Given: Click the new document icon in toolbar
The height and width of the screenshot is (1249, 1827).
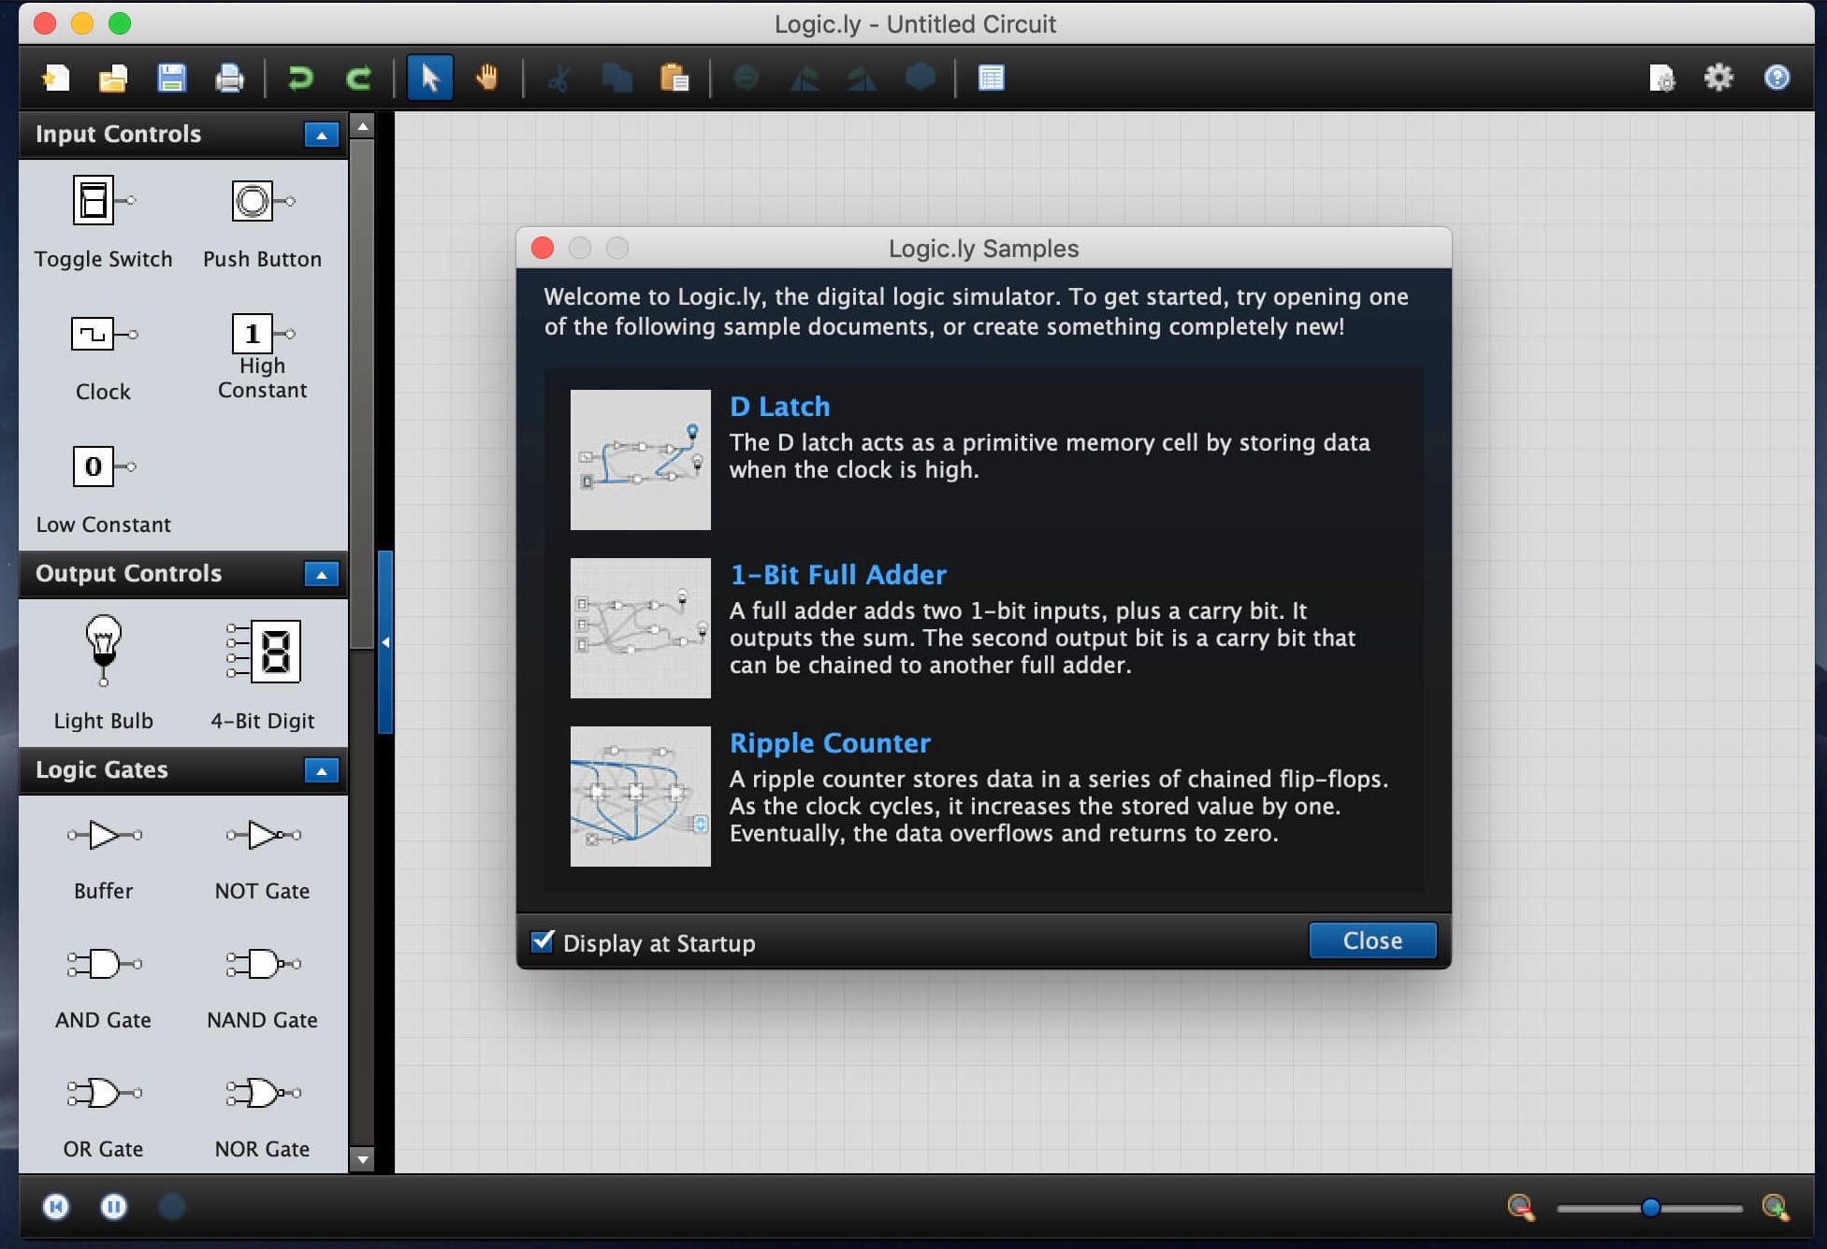Looking at the screenshot, I should click(56, 78).
